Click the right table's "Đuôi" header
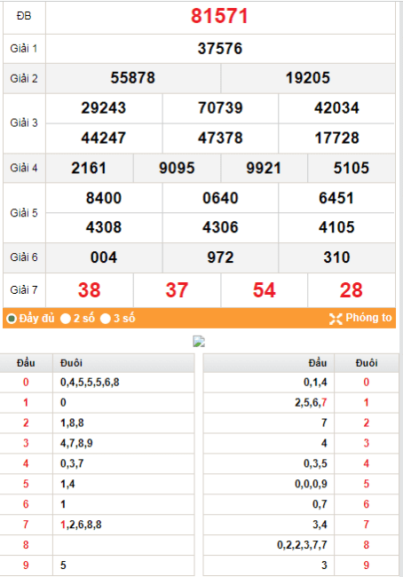Screen dimensions: 403x577 367,363
